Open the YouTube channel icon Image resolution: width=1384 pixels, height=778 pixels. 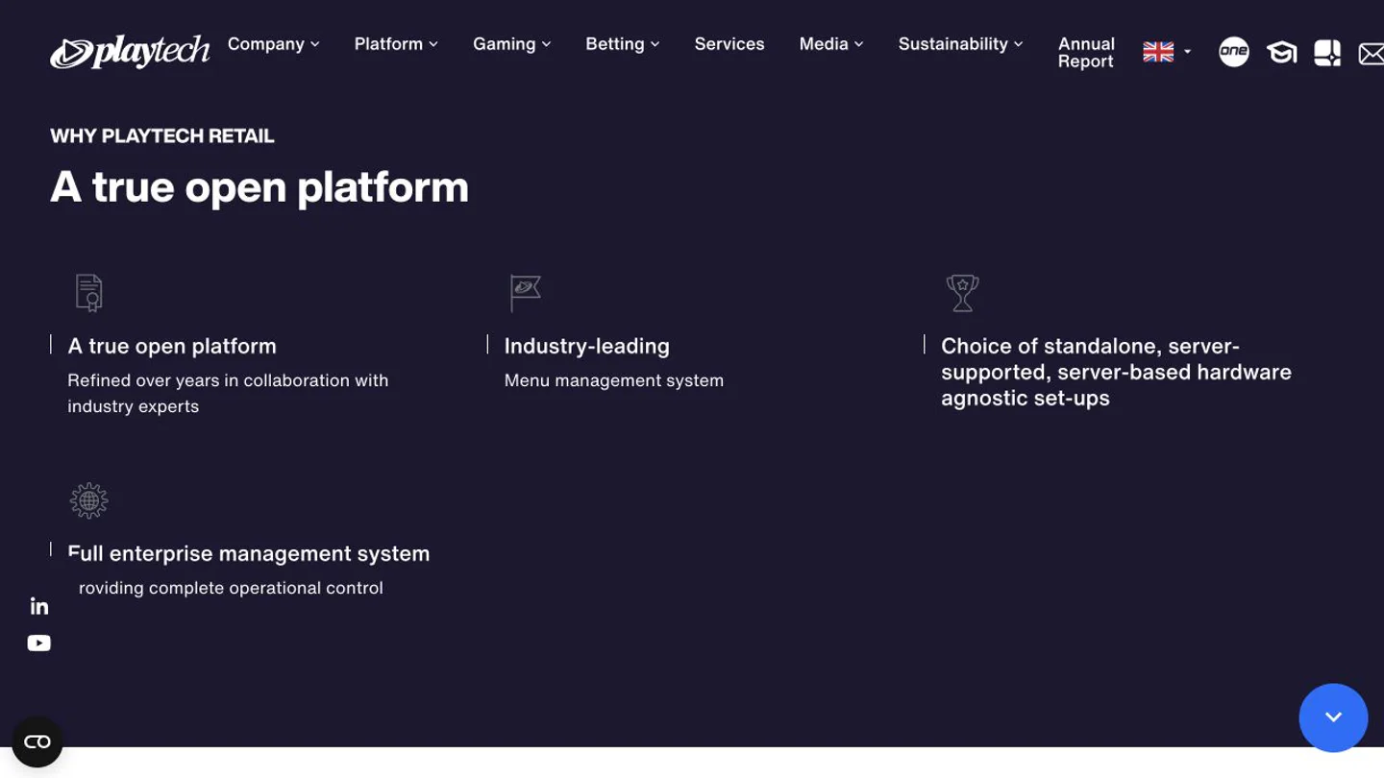39,644
